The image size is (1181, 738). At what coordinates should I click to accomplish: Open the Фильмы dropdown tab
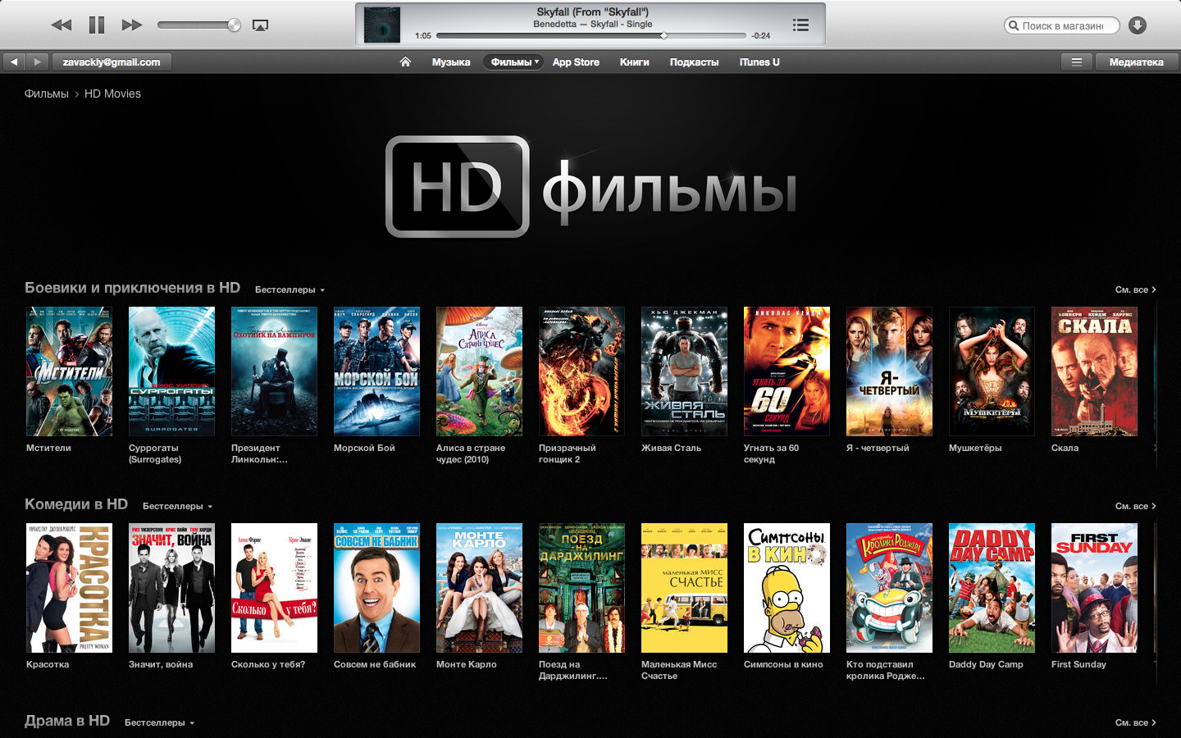[514, 61]
